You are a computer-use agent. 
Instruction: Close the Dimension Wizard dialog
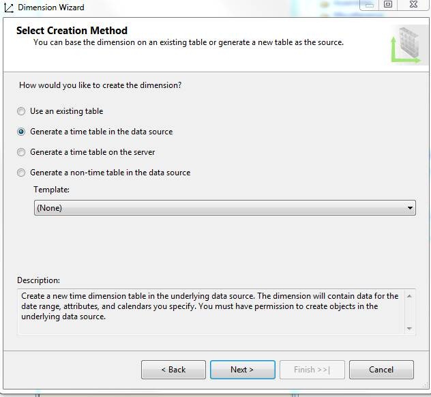click(413, 4)
